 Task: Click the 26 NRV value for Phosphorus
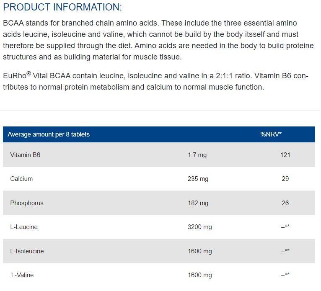[285, 203]
